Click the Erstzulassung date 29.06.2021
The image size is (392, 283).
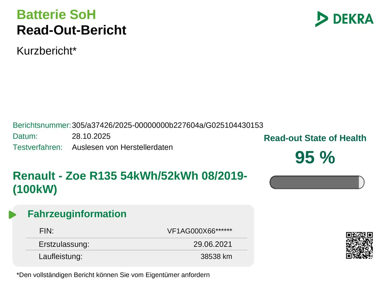(x=213, y=244)
